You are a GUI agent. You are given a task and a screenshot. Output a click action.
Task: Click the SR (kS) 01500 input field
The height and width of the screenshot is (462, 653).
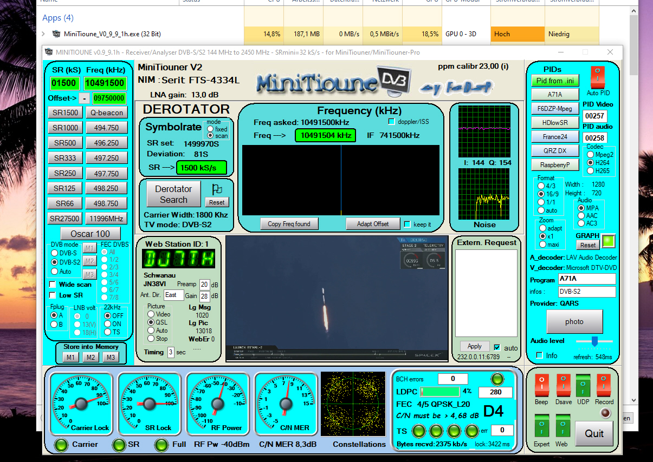[65, 84]
